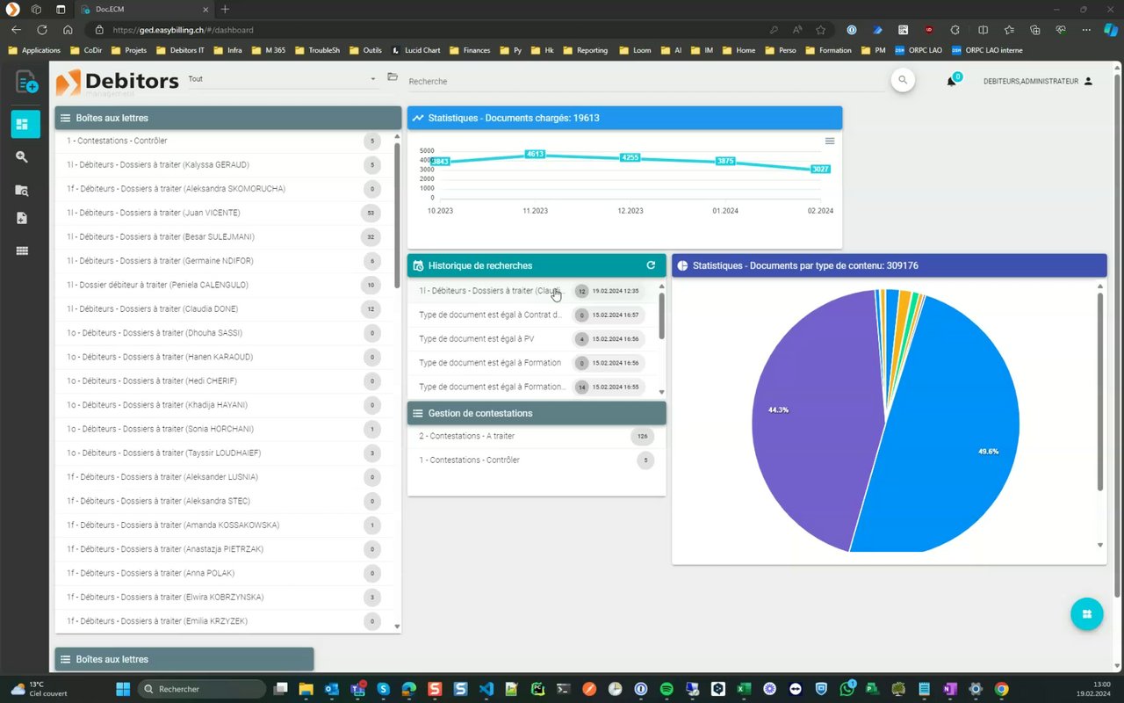Viewport: 1124px width, 703px height.
Task: Open the Reporting bookmarks folder
Action: [585, 50]
